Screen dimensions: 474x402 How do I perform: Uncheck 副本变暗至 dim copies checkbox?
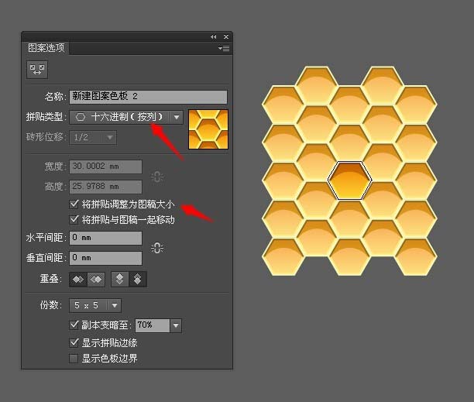coord(74,325)
